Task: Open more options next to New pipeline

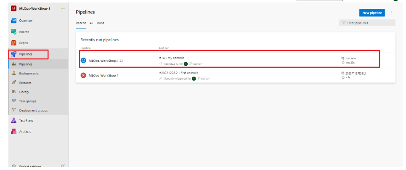Action: coord(391,13)
